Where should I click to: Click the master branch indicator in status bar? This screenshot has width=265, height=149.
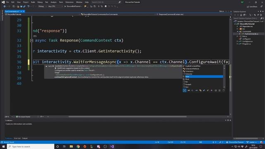pos(252,142)
